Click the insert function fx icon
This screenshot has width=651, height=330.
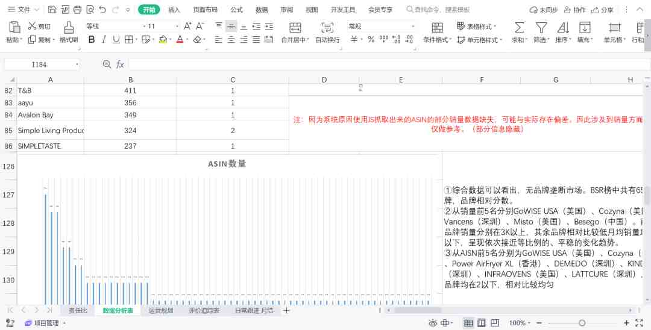(120, 64)
